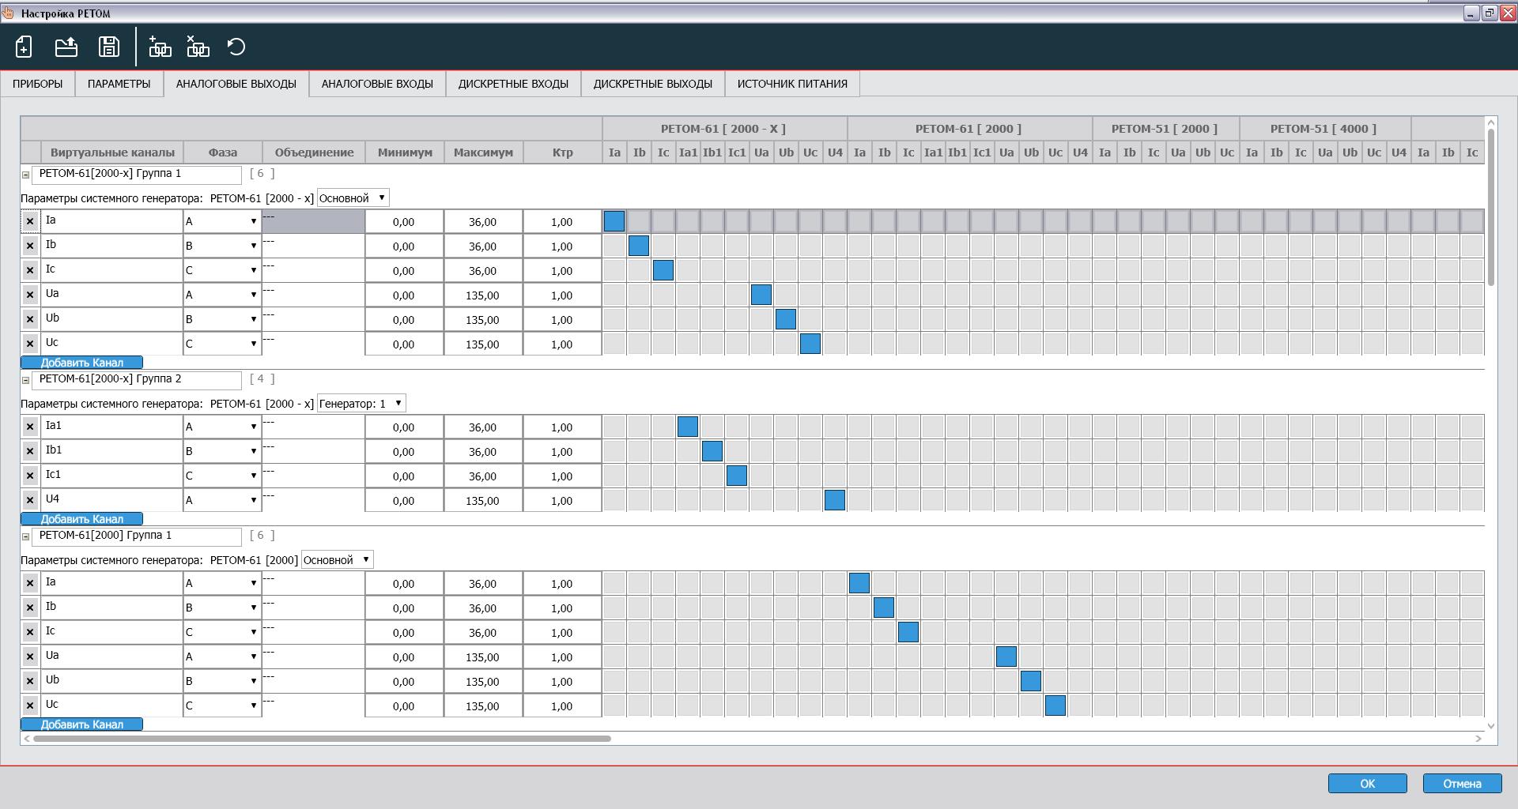Click the vertical scrollbar thumb

[1491, 207]
